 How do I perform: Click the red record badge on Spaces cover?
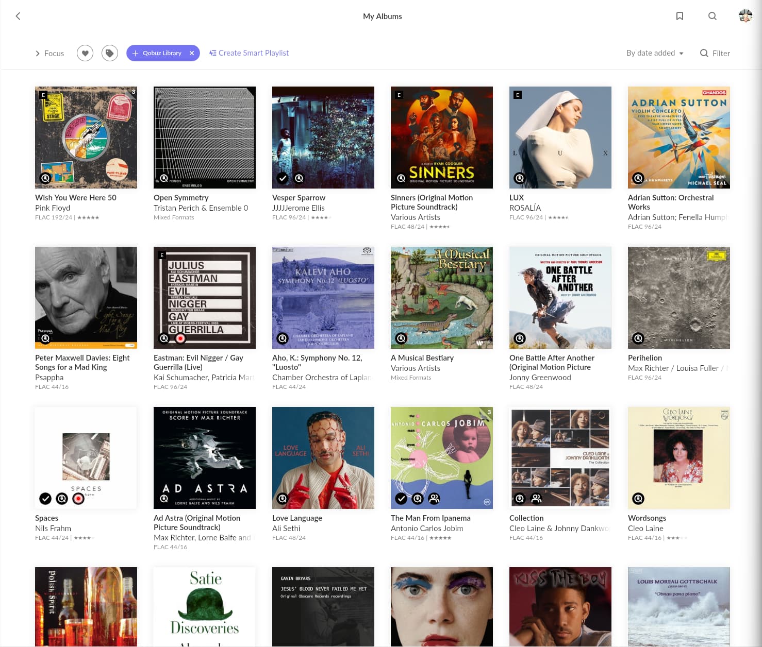click(78, 499)
